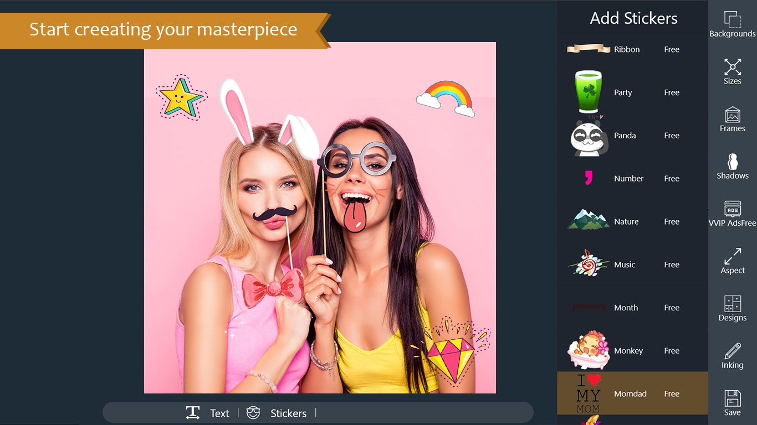Open the Party sticker category
The image size is (757, 425).
pos(623,92)
